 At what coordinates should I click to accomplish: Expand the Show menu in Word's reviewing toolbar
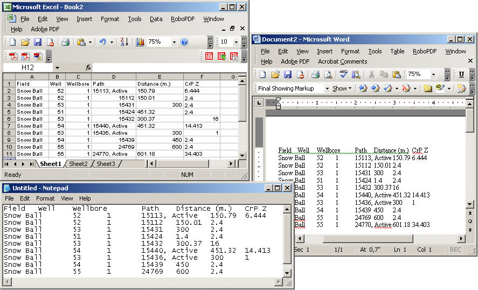click(342, 88)
